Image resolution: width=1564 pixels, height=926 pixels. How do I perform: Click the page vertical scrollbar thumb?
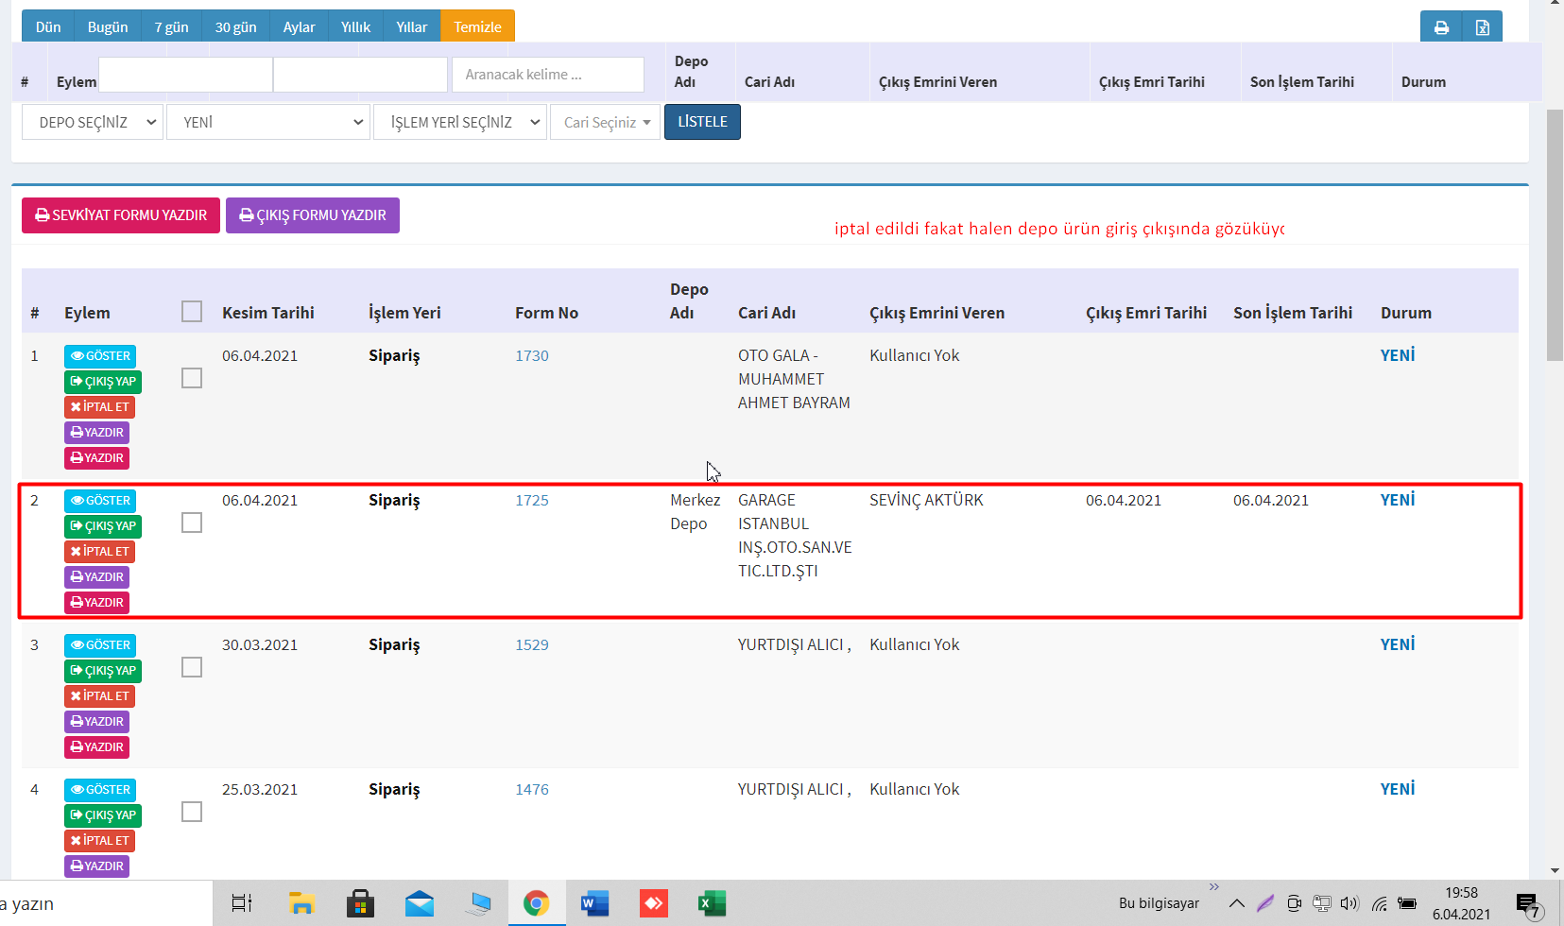pyautogui.click(x=1555, y=234)
